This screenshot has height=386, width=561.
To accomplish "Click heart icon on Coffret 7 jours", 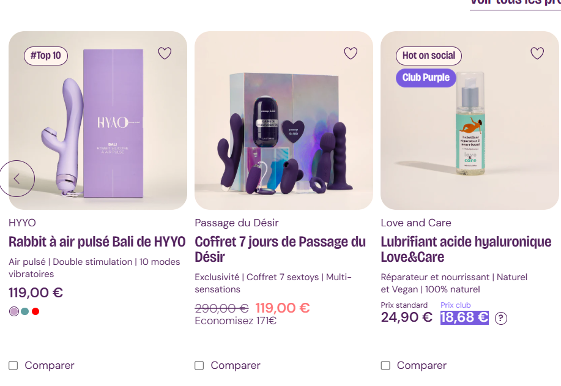I will coord(351,53).
